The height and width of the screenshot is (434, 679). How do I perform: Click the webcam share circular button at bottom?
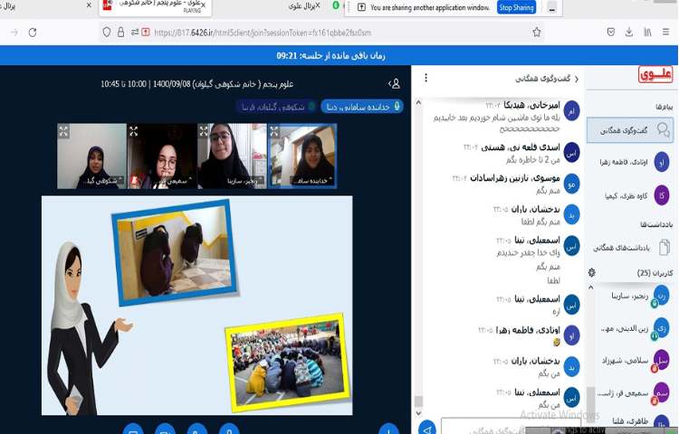pyautogui.click(x=165, y=429)
